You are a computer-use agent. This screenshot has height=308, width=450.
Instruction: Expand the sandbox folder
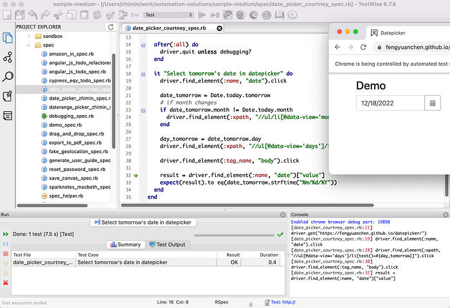coord(29,36)
